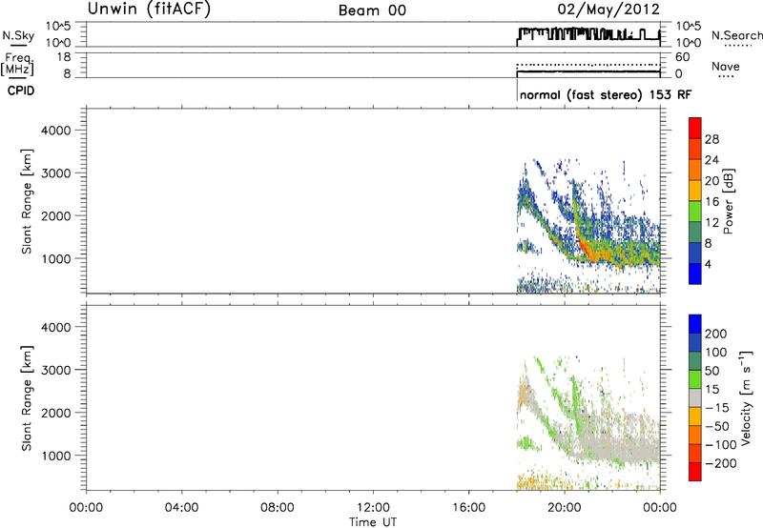The height and width of the screenshot is (528, 763).
Task: Click the 'Time UT' axis title
Action: pyautogui.click(x=373, y=522)
